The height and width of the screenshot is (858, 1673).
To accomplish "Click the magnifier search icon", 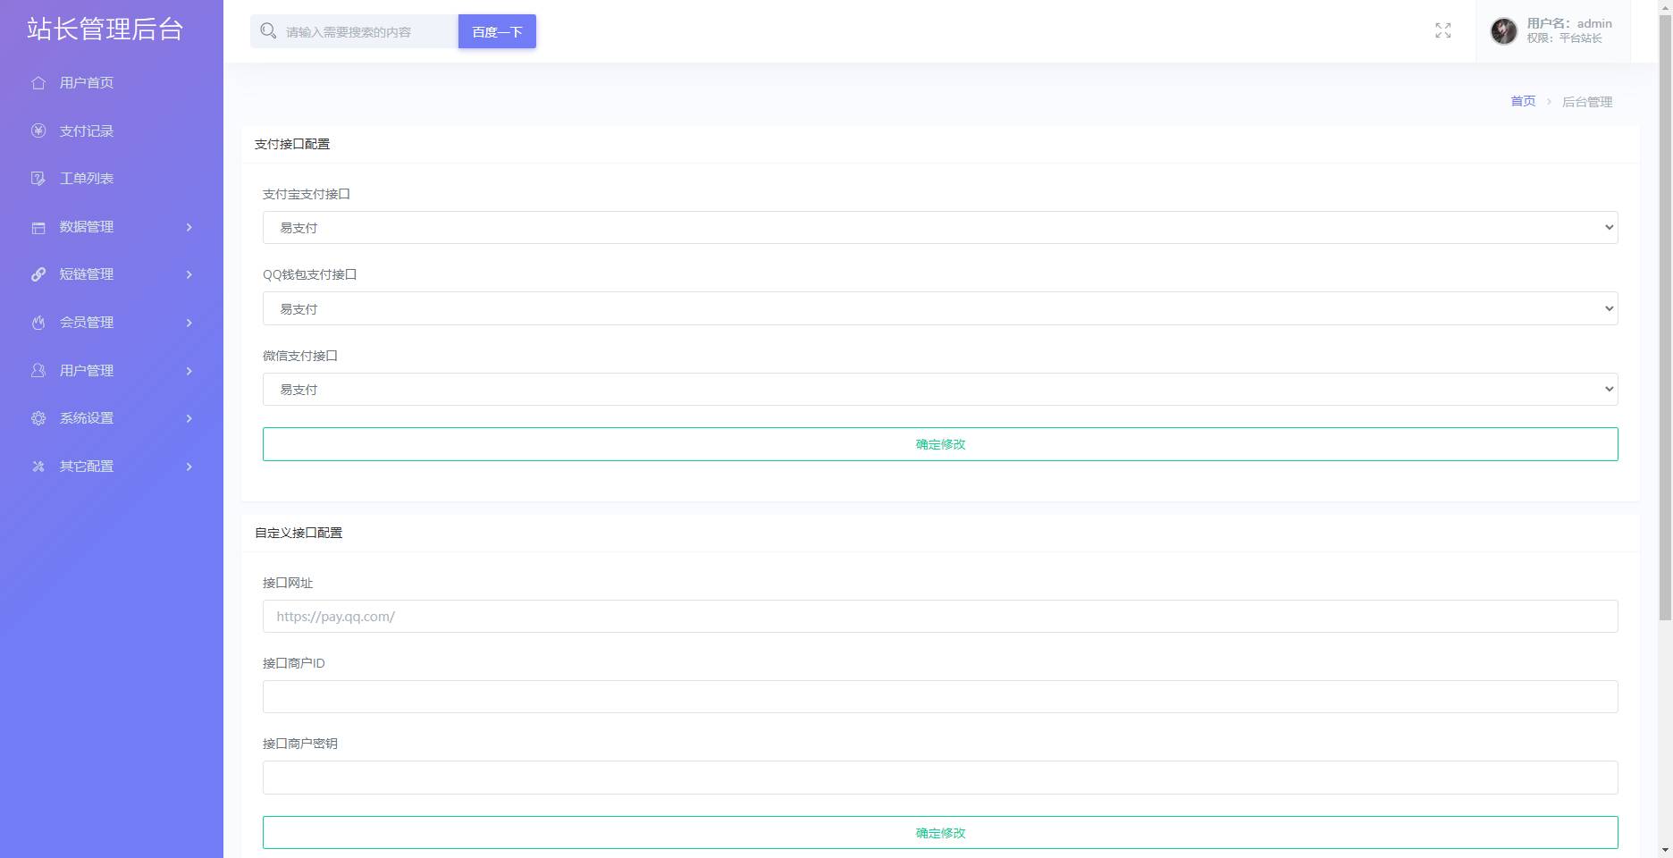I will coord(268,31).
